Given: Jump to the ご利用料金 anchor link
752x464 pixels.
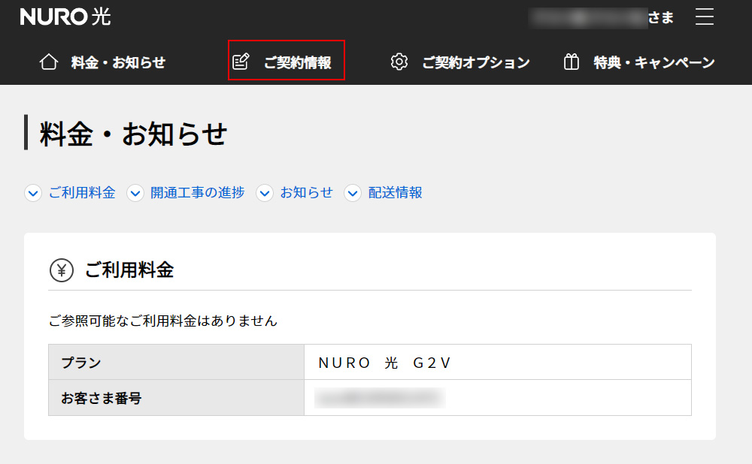Looking at the screenshot, I should click(x=82, y=193).
